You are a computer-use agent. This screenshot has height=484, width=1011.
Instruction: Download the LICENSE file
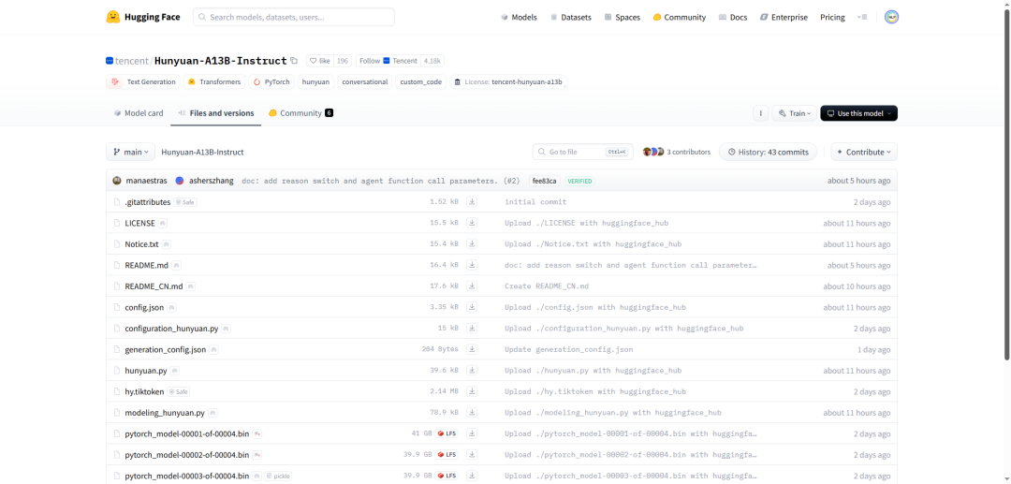472,223
